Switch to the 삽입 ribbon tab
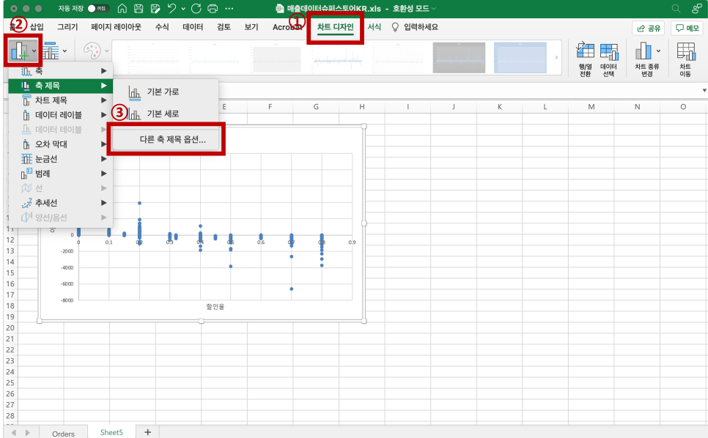The height and width of the screenshot is (438, 708). click(37, 27)
